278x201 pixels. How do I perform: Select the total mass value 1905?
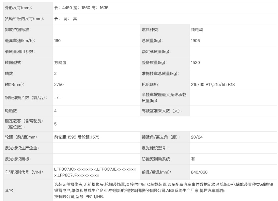[x=195, y=41]
